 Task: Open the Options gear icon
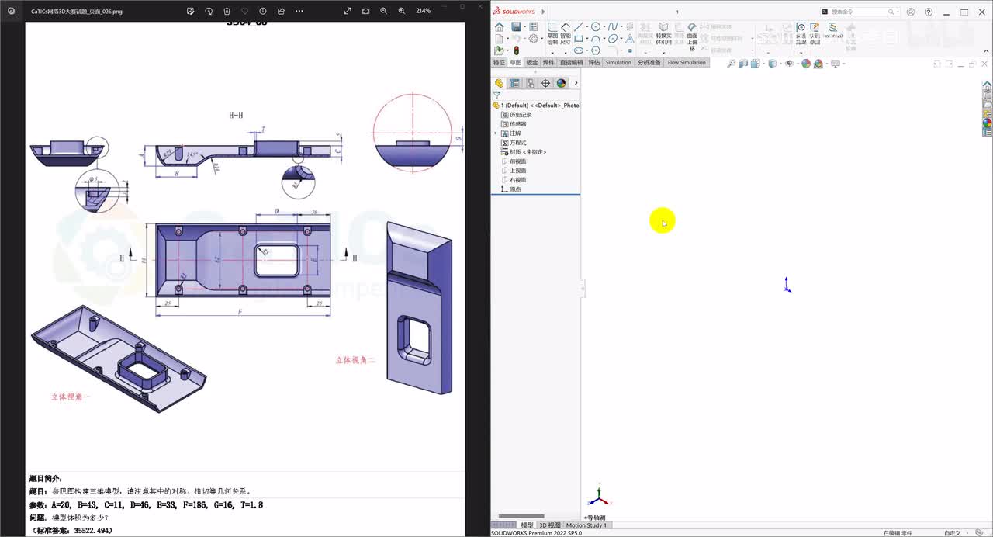coord(533,38)
